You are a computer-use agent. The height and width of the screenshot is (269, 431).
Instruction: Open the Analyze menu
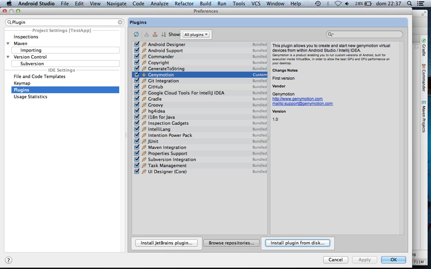[160, 3]
